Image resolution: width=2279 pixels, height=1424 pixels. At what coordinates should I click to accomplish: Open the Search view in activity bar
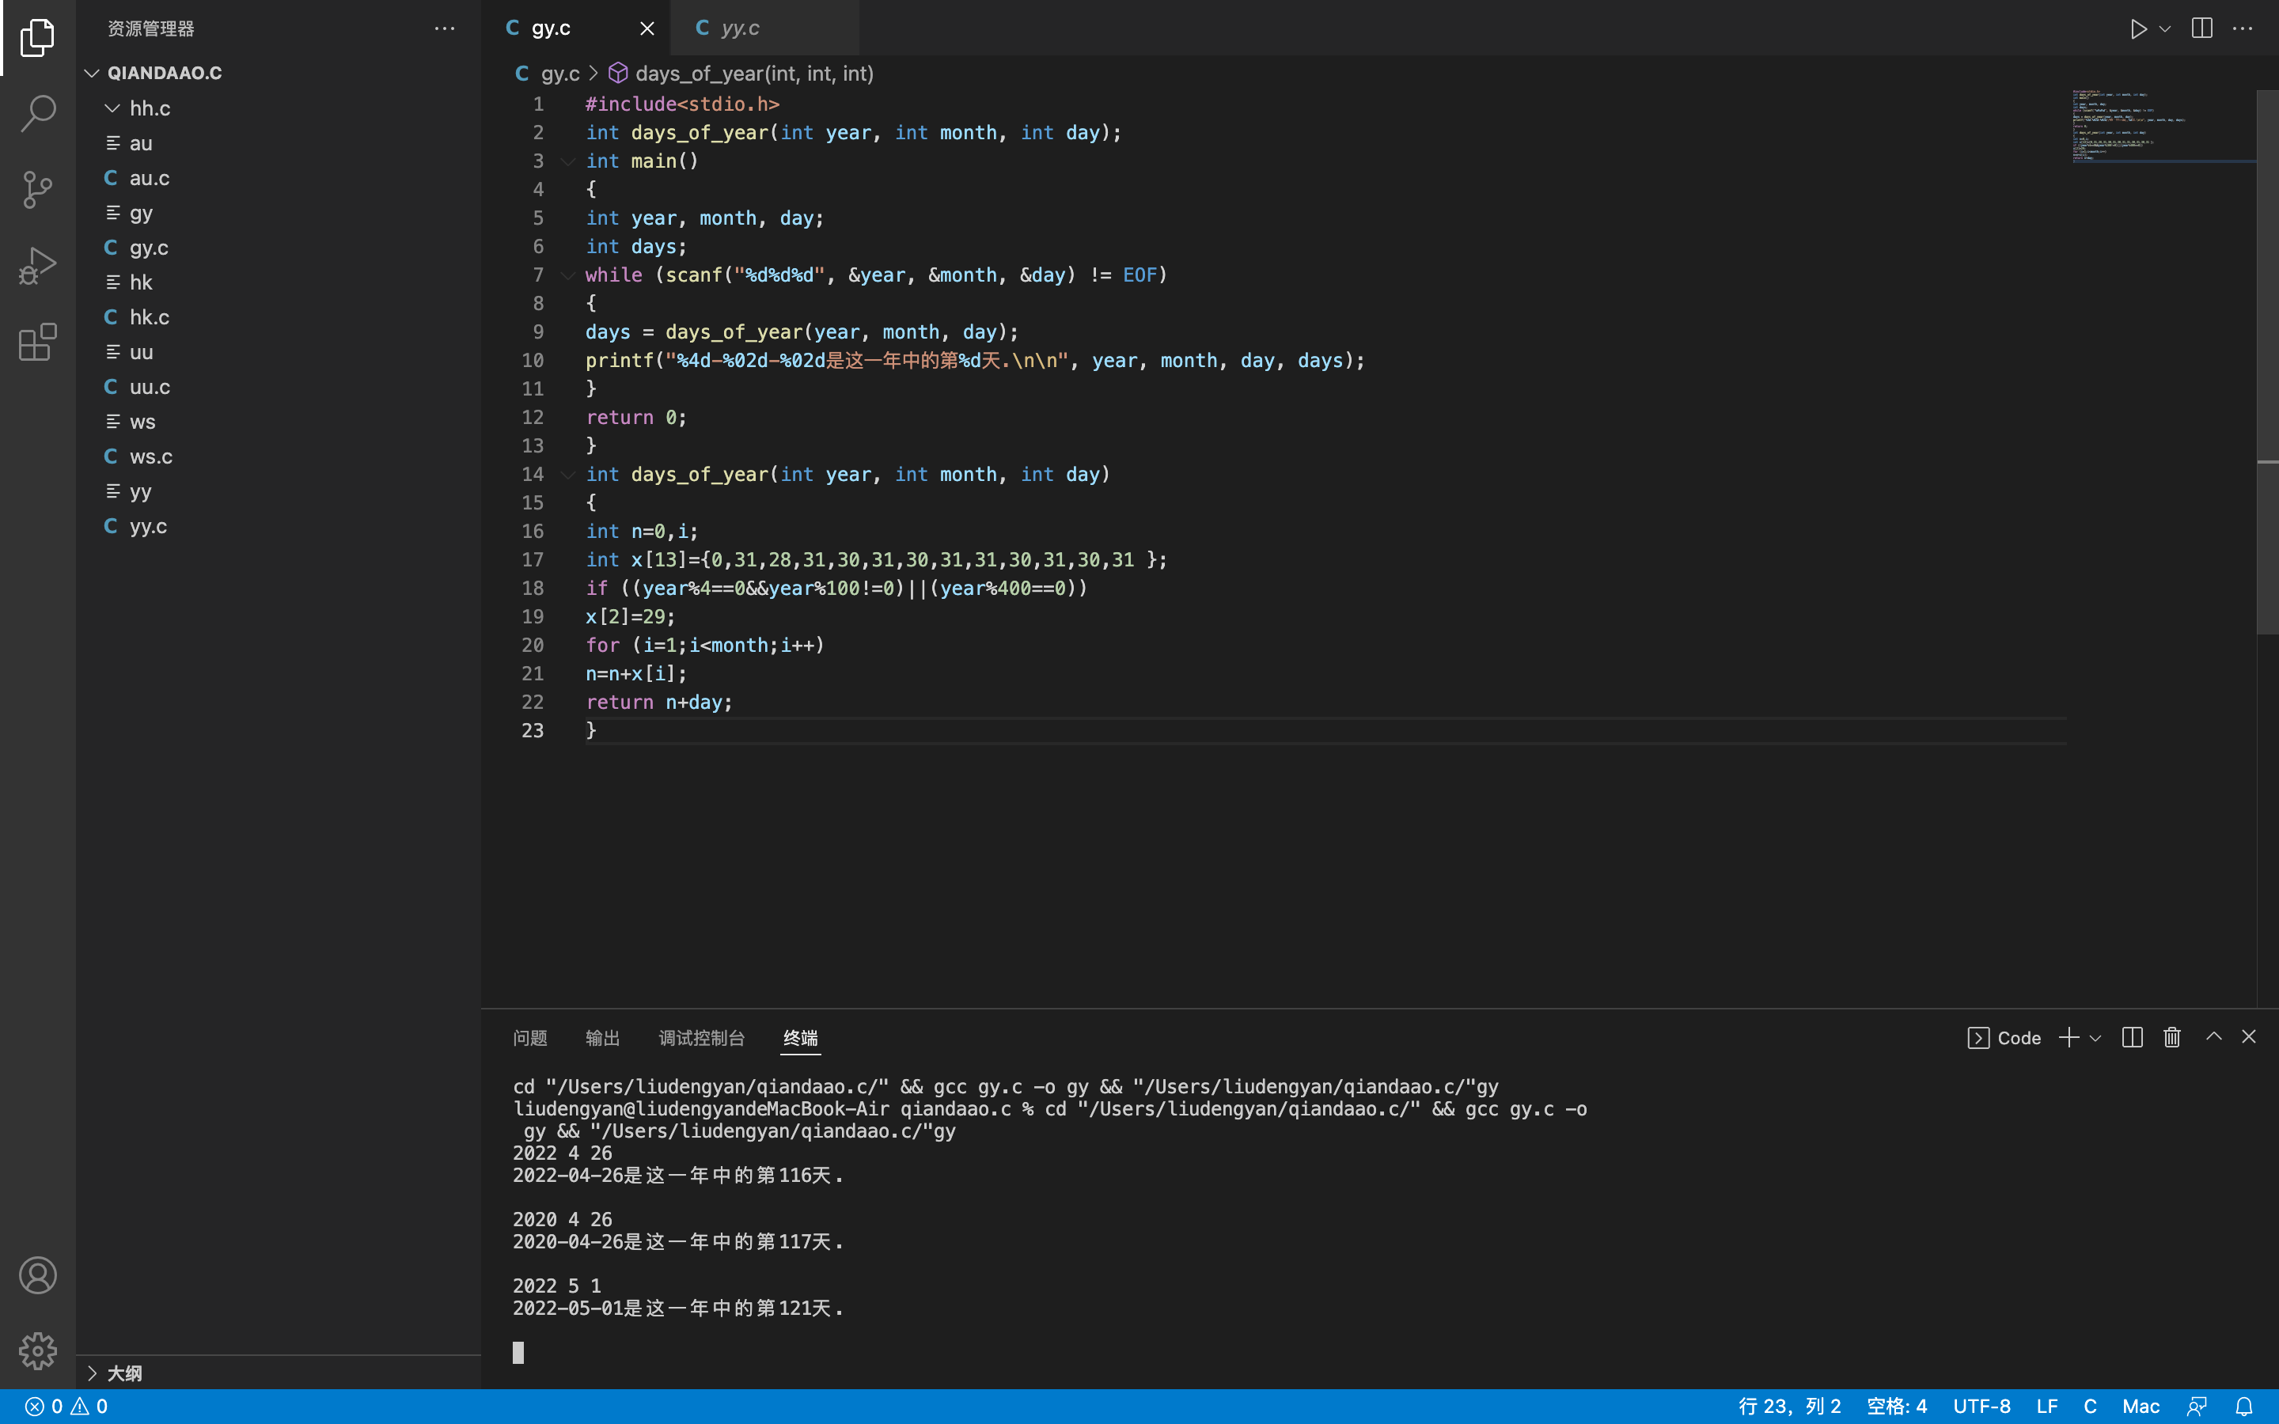(x=38, y=113)
